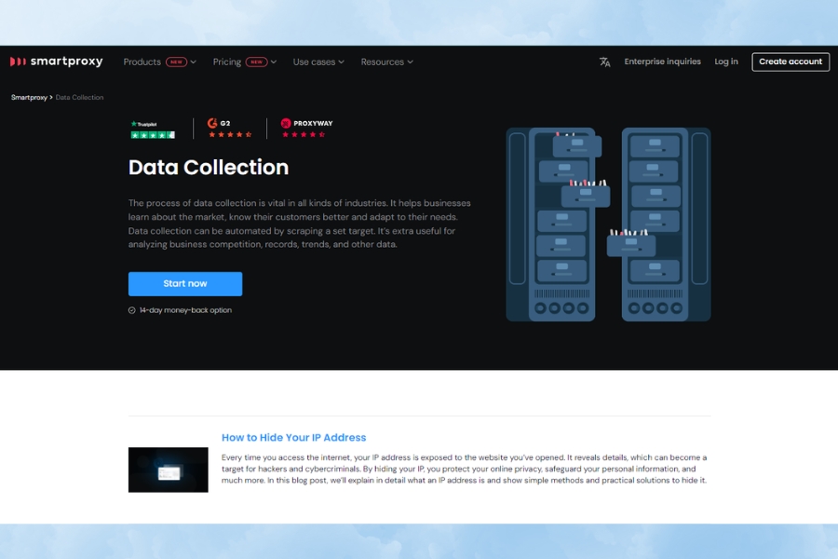Click the NEW badge next to Pricing

click(x=257, y=62)
